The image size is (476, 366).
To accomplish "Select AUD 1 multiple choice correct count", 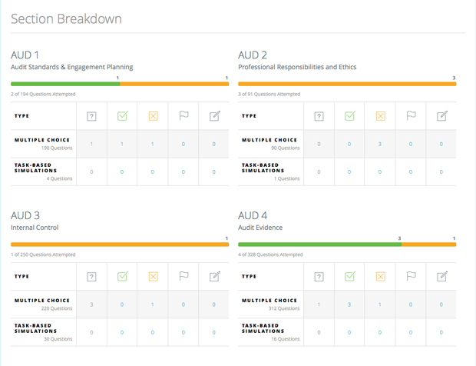I will click(122, 144).
